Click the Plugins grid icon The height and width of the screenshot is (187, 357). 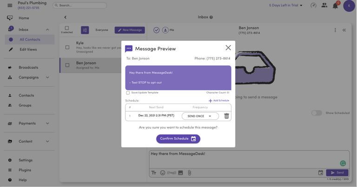tap(10, 170)
